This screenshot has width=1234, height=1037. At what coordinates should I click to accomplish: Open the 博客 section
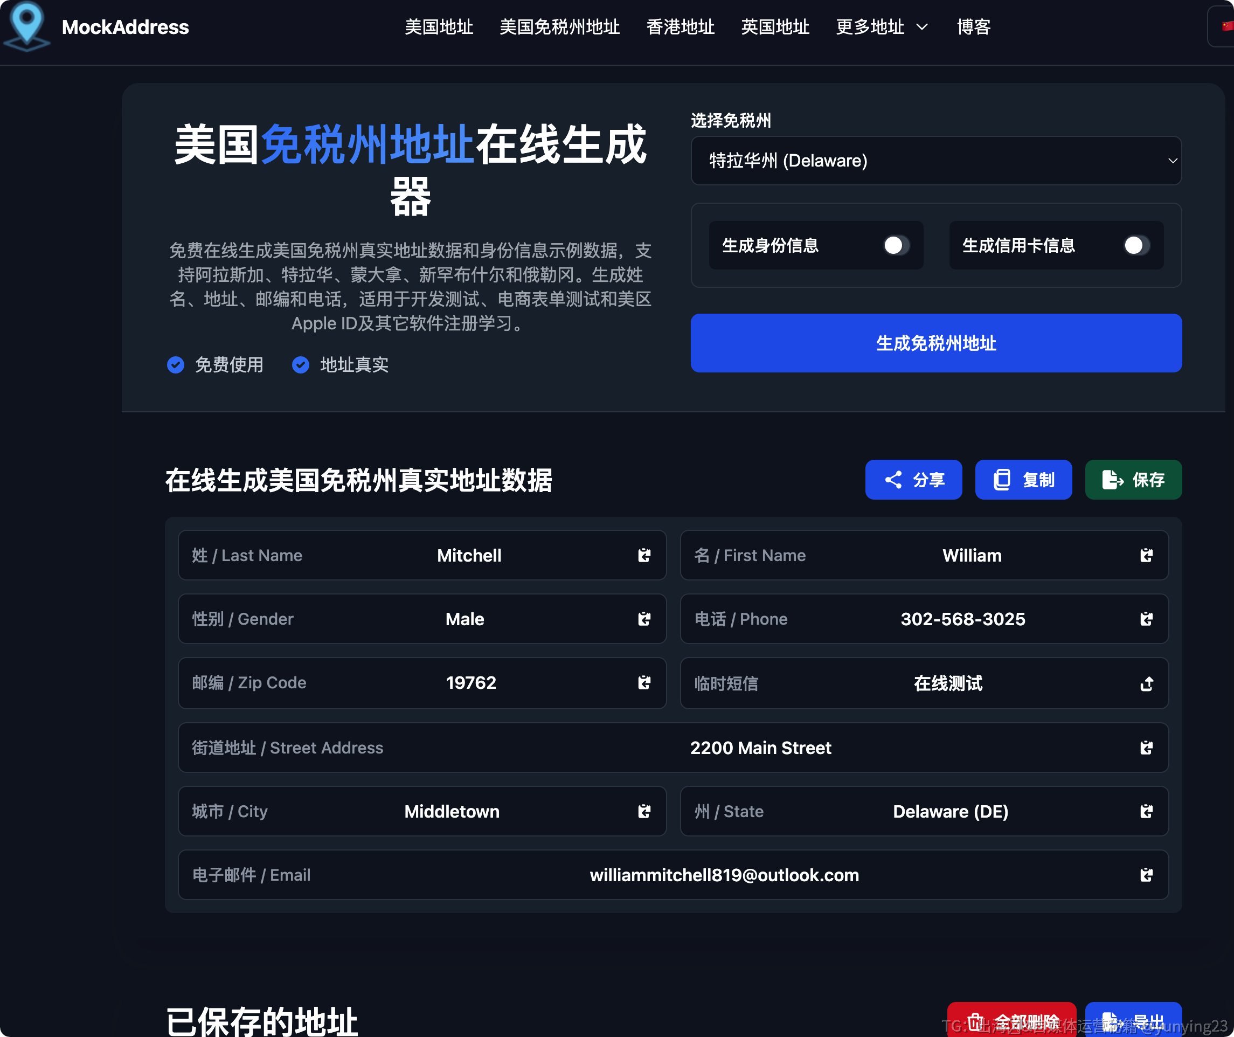pyautogui.click(x=973, y=27)
